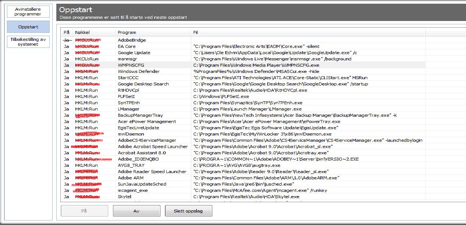
Task: Sort by the Program column header
Action: [x=127, y=32]
